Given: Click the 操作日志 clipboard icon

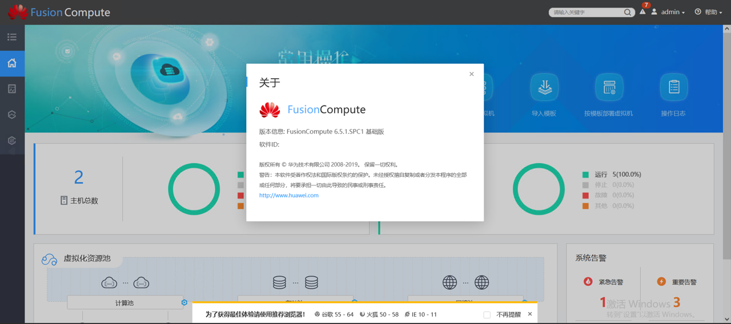Looking at the screenshot, I should point(674,87).
